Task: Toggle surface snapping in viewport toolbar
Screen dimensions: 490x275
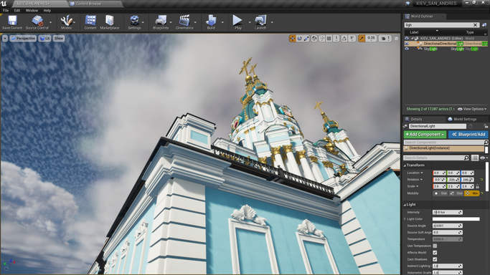Action: pyautogui.click(x=322, y=39)
